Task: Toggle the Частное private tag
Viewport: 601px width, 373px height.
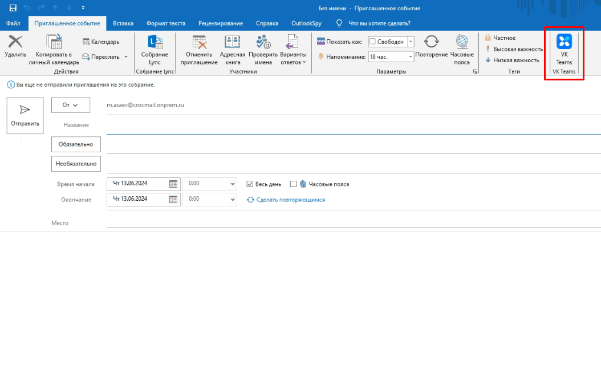Action: pos(501,38)
